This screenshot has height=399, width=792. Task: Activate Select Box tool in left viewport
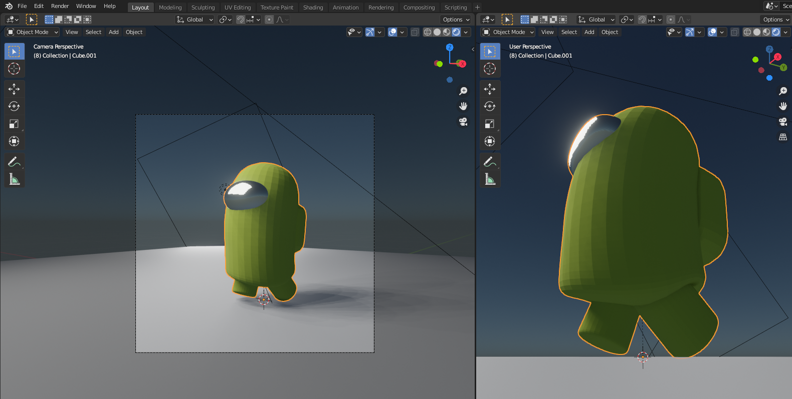[14, 52]
